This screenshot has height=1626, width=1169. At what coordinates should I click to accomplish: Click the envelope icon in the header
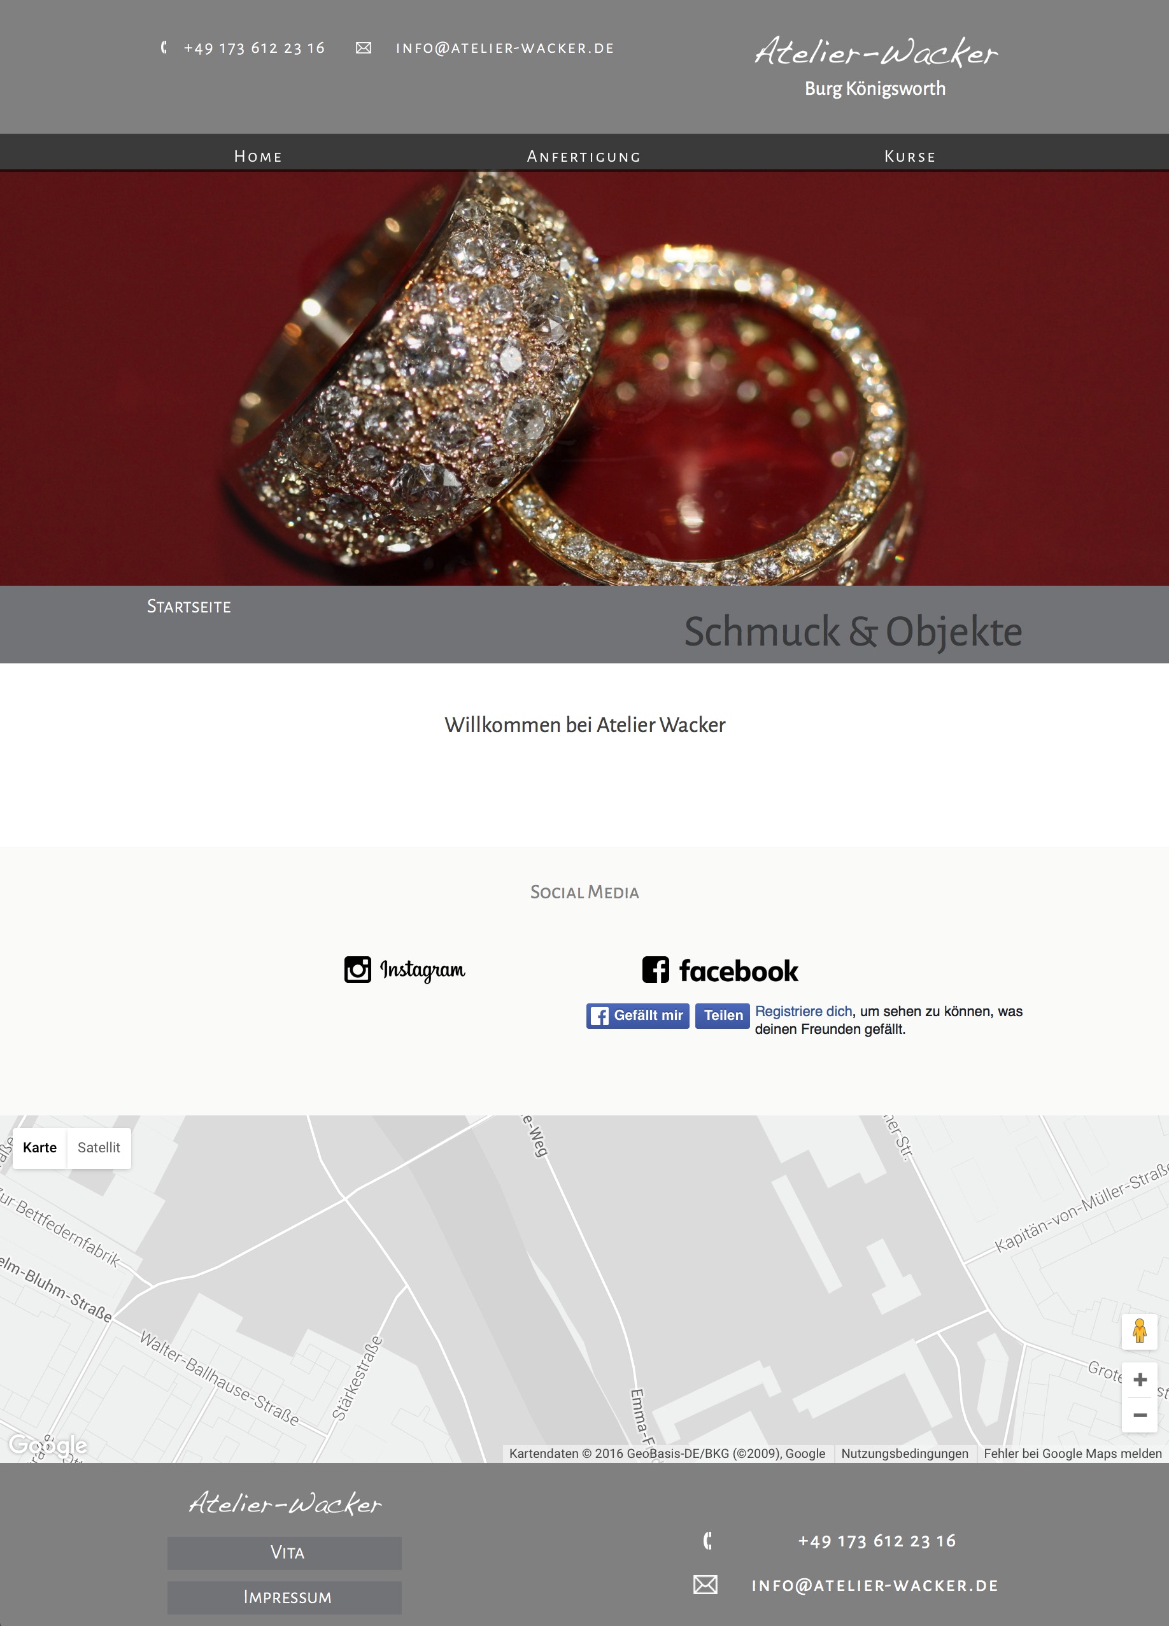click(364, 48)
